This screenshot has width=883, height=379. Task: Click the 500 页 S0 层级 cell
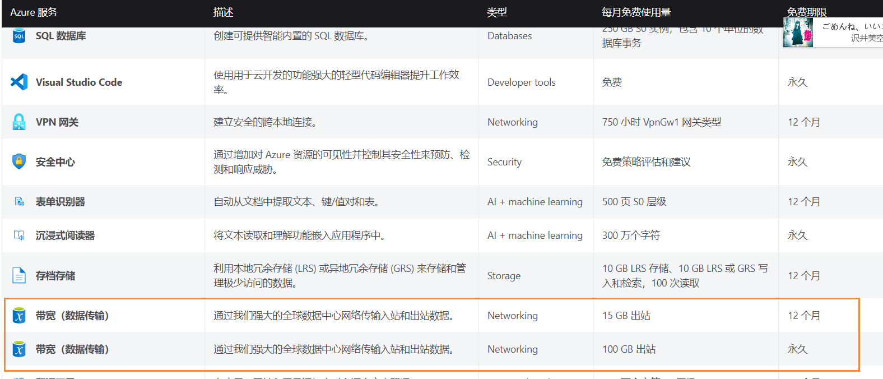pyautogui.click(x=634, y=202)
